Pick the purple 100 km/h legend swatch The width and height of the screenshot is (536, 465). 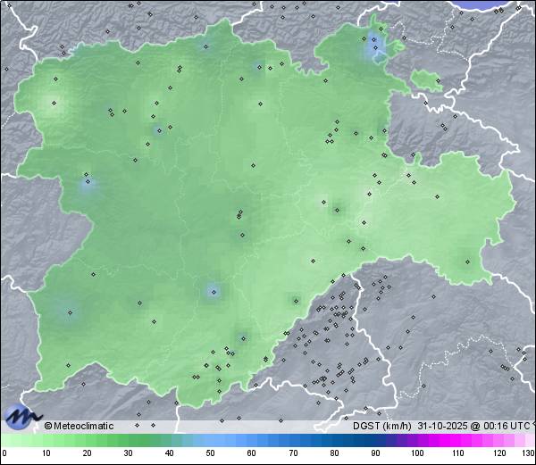417,441
